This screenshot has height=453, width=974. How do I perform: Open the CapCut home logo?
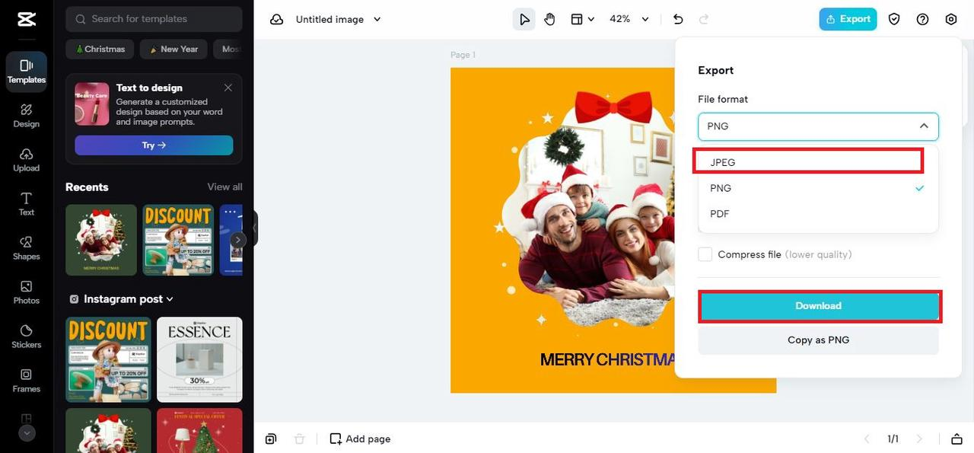pos(27,19)
